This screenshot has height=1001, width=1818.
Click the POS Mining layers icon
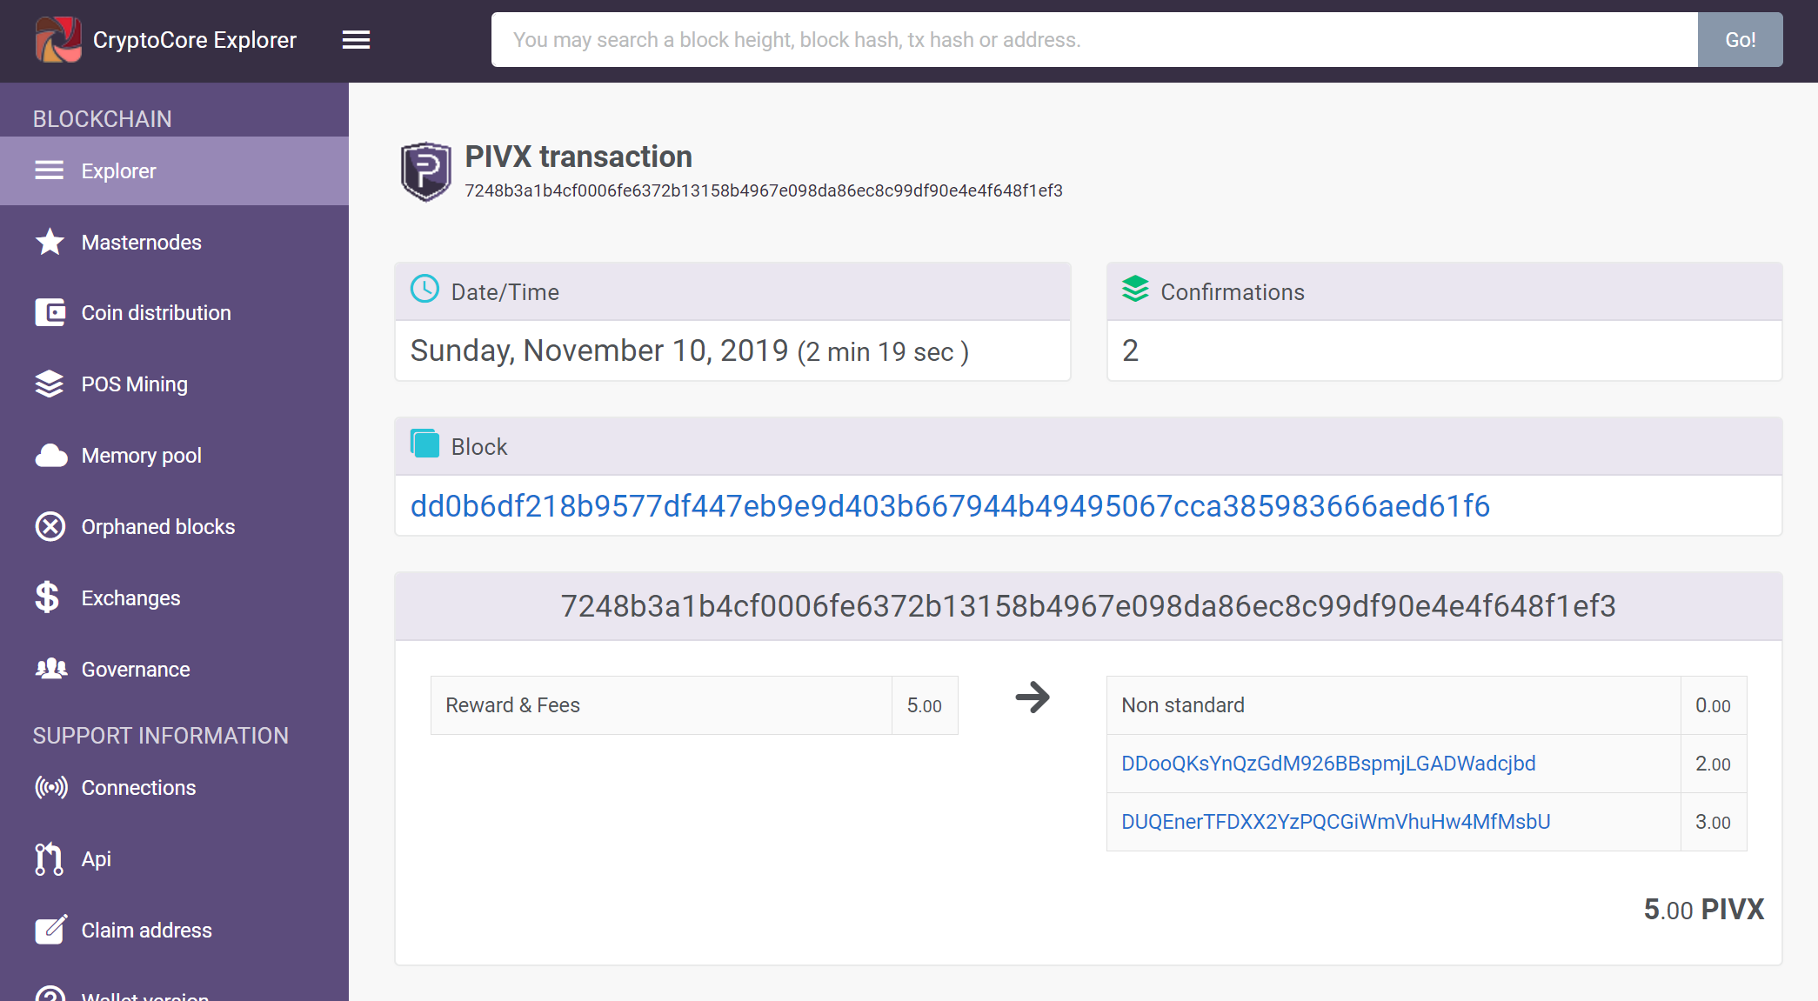50,384
